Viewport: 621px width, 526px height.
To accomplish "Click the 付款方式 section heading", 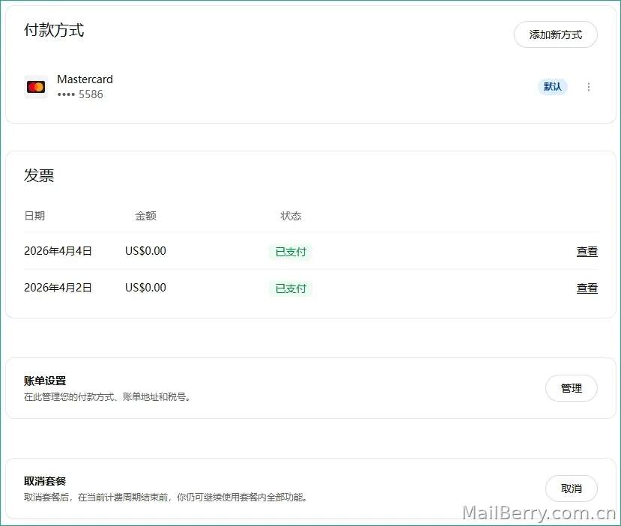I will [x=54, y=30].
